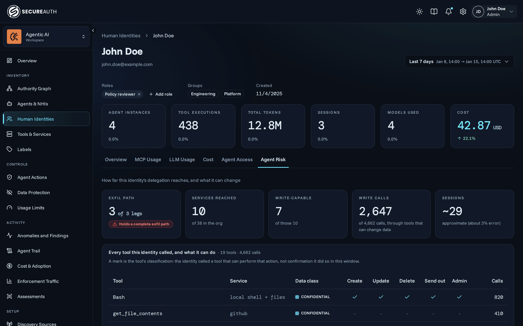The height and width of the screenshot is (326, 523).
Task: Expand the John Doe Admin account menu
Action: tap(494, 12)
